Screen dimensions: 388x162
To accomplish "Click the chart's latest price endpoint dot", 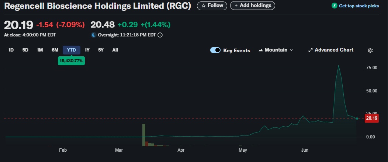I will pos(357,119).
